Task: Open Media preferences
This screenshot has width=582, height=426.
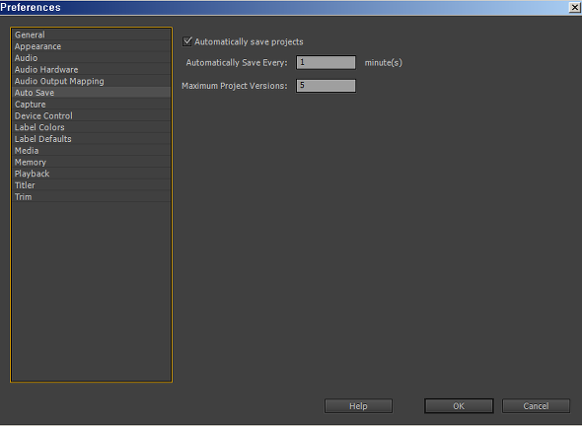Action: click(x=92, y=150)
